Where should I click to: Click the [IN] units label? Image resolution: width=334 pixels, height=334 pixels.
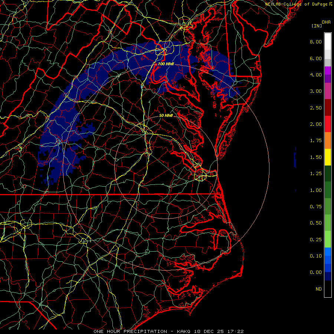317,26
